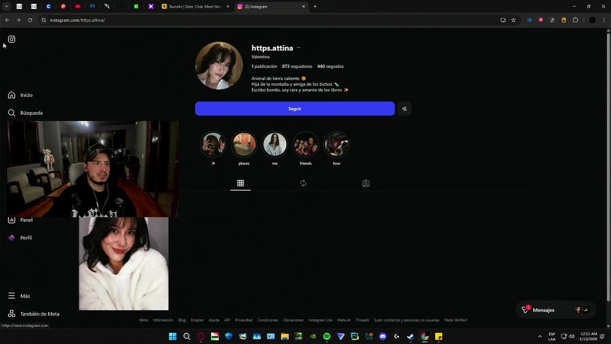The height and width of the screenshot is (344, 611).
Task: Select the reposts tab icon
Action: tap(303, 183)
